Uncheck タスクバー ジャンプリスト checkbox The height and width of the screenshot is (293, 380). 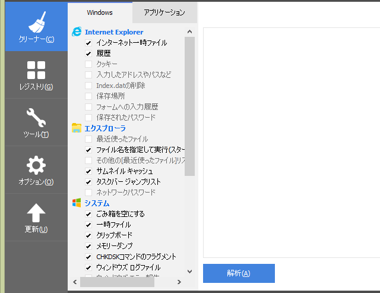tap(88, 182)
